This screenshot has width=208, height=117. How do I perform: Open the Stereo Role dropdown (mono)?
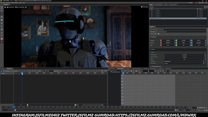point(184,63)
